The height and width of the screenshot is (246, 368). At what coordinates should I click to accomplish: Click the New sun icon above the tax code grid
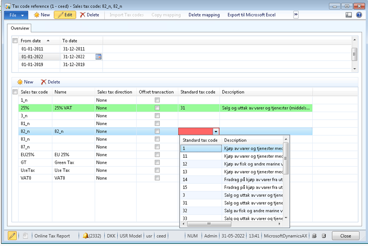(20, 82)
